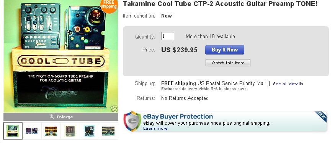Open the See all details shipping link

click(288, 84)
